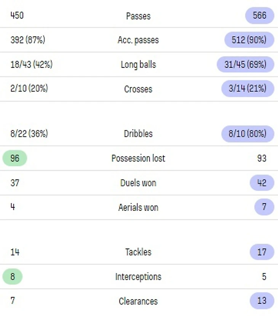Click the highlighted 566 passes badge
Screen dimensions: 278x316
[259, 16]
